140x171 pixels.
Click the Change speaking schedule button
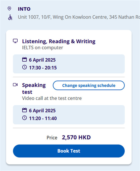[89, 85]
